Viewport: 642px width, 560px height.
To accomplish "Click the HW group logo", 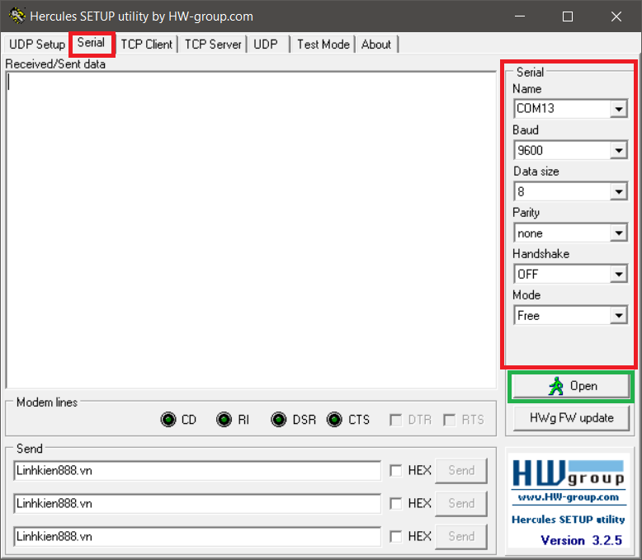I will point(569,473).
